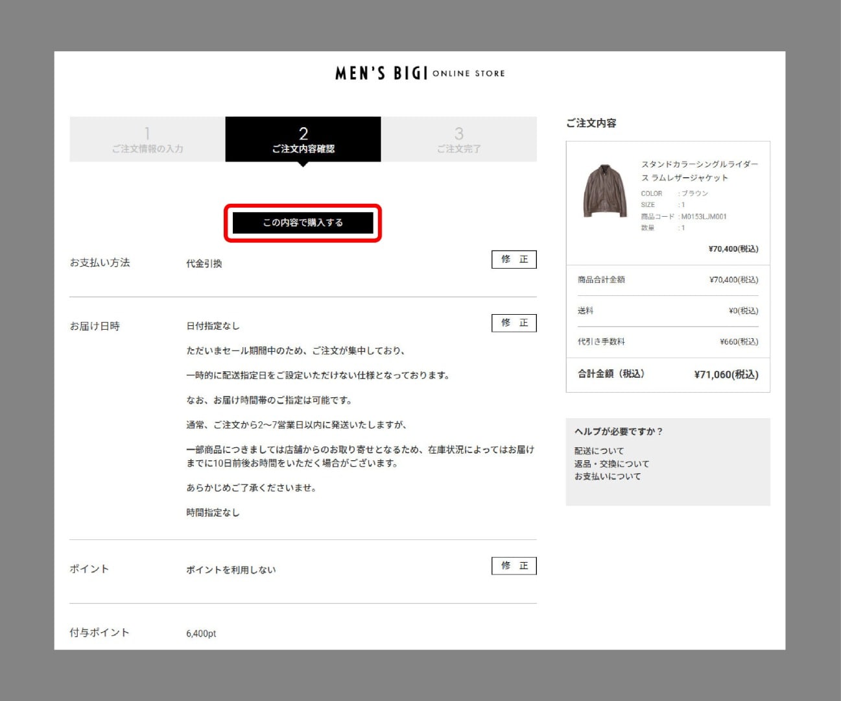
Task: Click the MEN'S BIGI store logo
Action: point(420,73)
